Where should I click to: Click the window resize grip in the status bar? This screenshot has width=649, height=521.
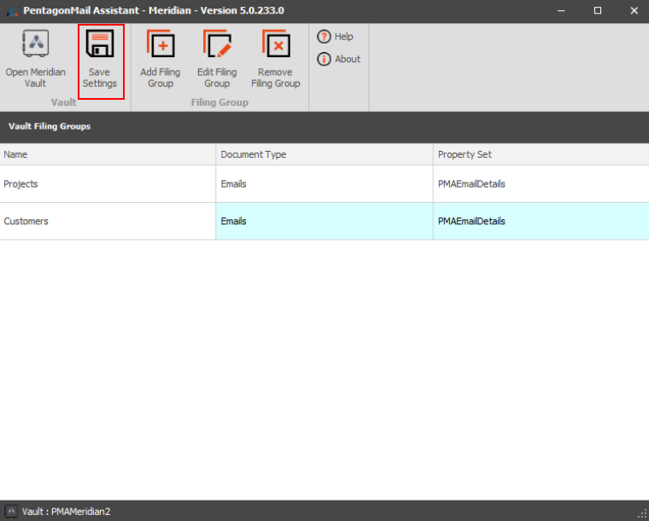tap(642, 514)
